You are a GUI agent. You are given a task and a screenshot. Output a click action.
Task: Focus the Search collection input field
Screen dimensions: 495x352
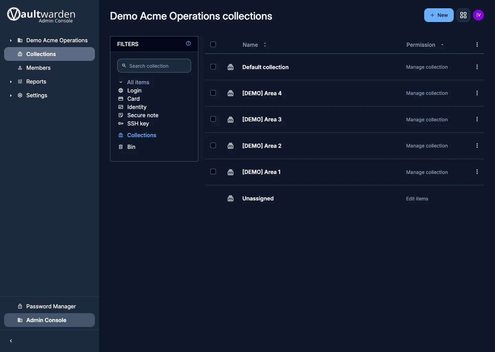click(x=154, y=66)
